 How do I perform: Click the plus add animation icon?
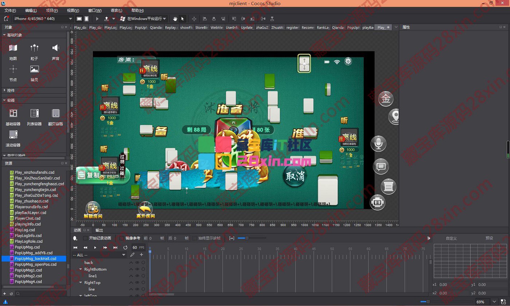point(141,255)
